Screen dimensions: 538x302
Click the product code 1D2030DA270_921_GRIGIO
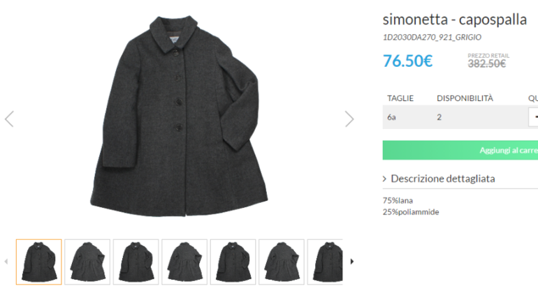432,37
